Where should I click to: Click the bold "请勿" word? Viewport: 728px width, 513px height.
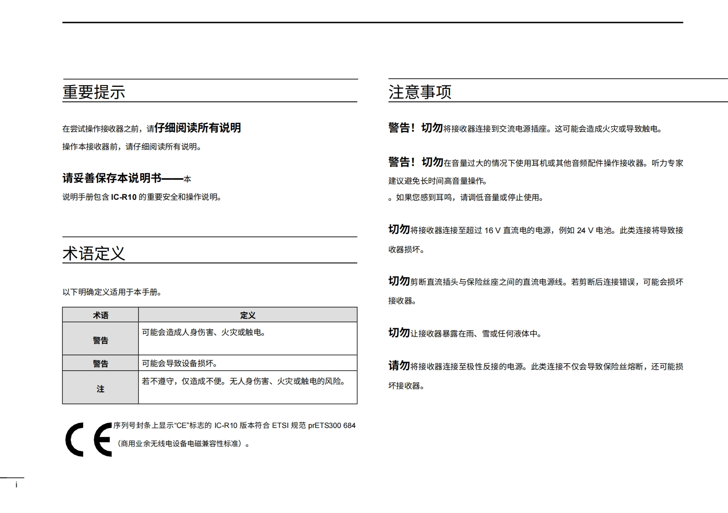point(399,365)
